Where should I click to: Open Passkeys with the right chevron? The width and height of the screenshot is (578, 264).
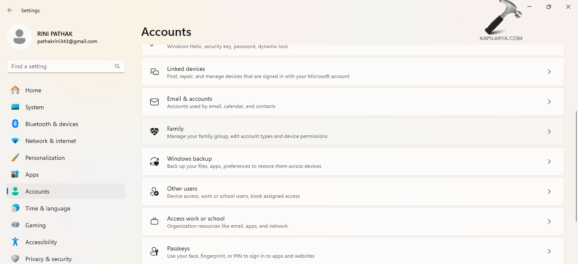click(549, 251)
